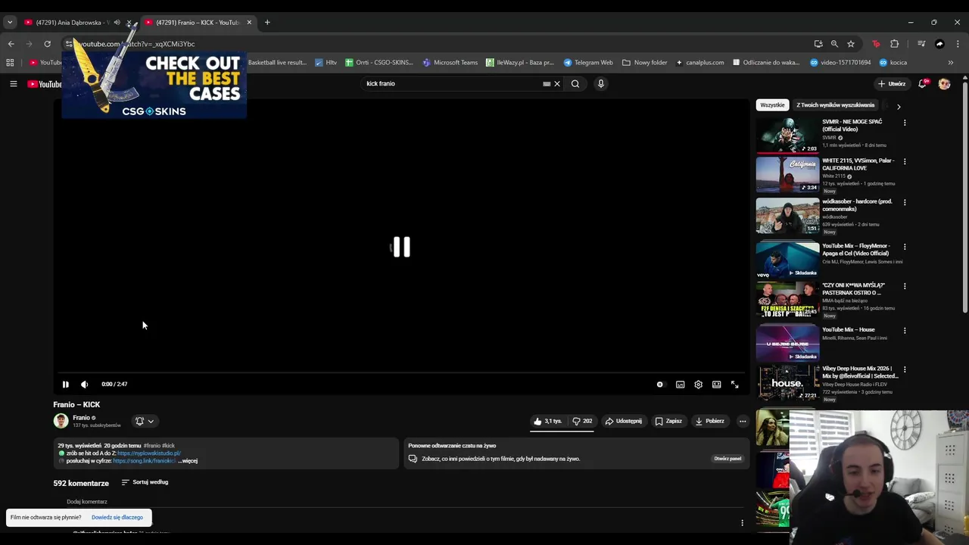The height and width of the screenshot is (545, 969).
Task: Open Franio channel avatar
Action: point(61,421)
